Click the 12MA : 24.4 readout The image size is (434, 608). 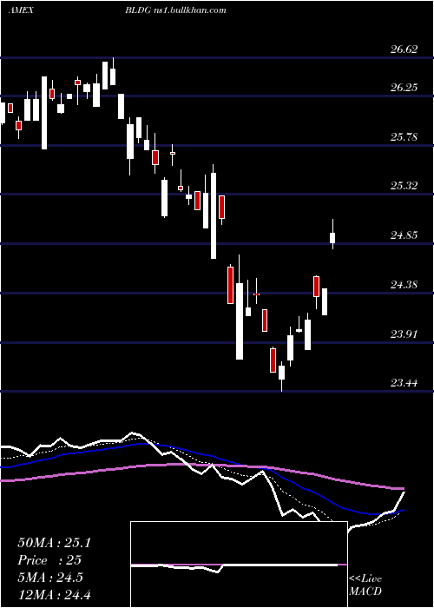point(54,594)
